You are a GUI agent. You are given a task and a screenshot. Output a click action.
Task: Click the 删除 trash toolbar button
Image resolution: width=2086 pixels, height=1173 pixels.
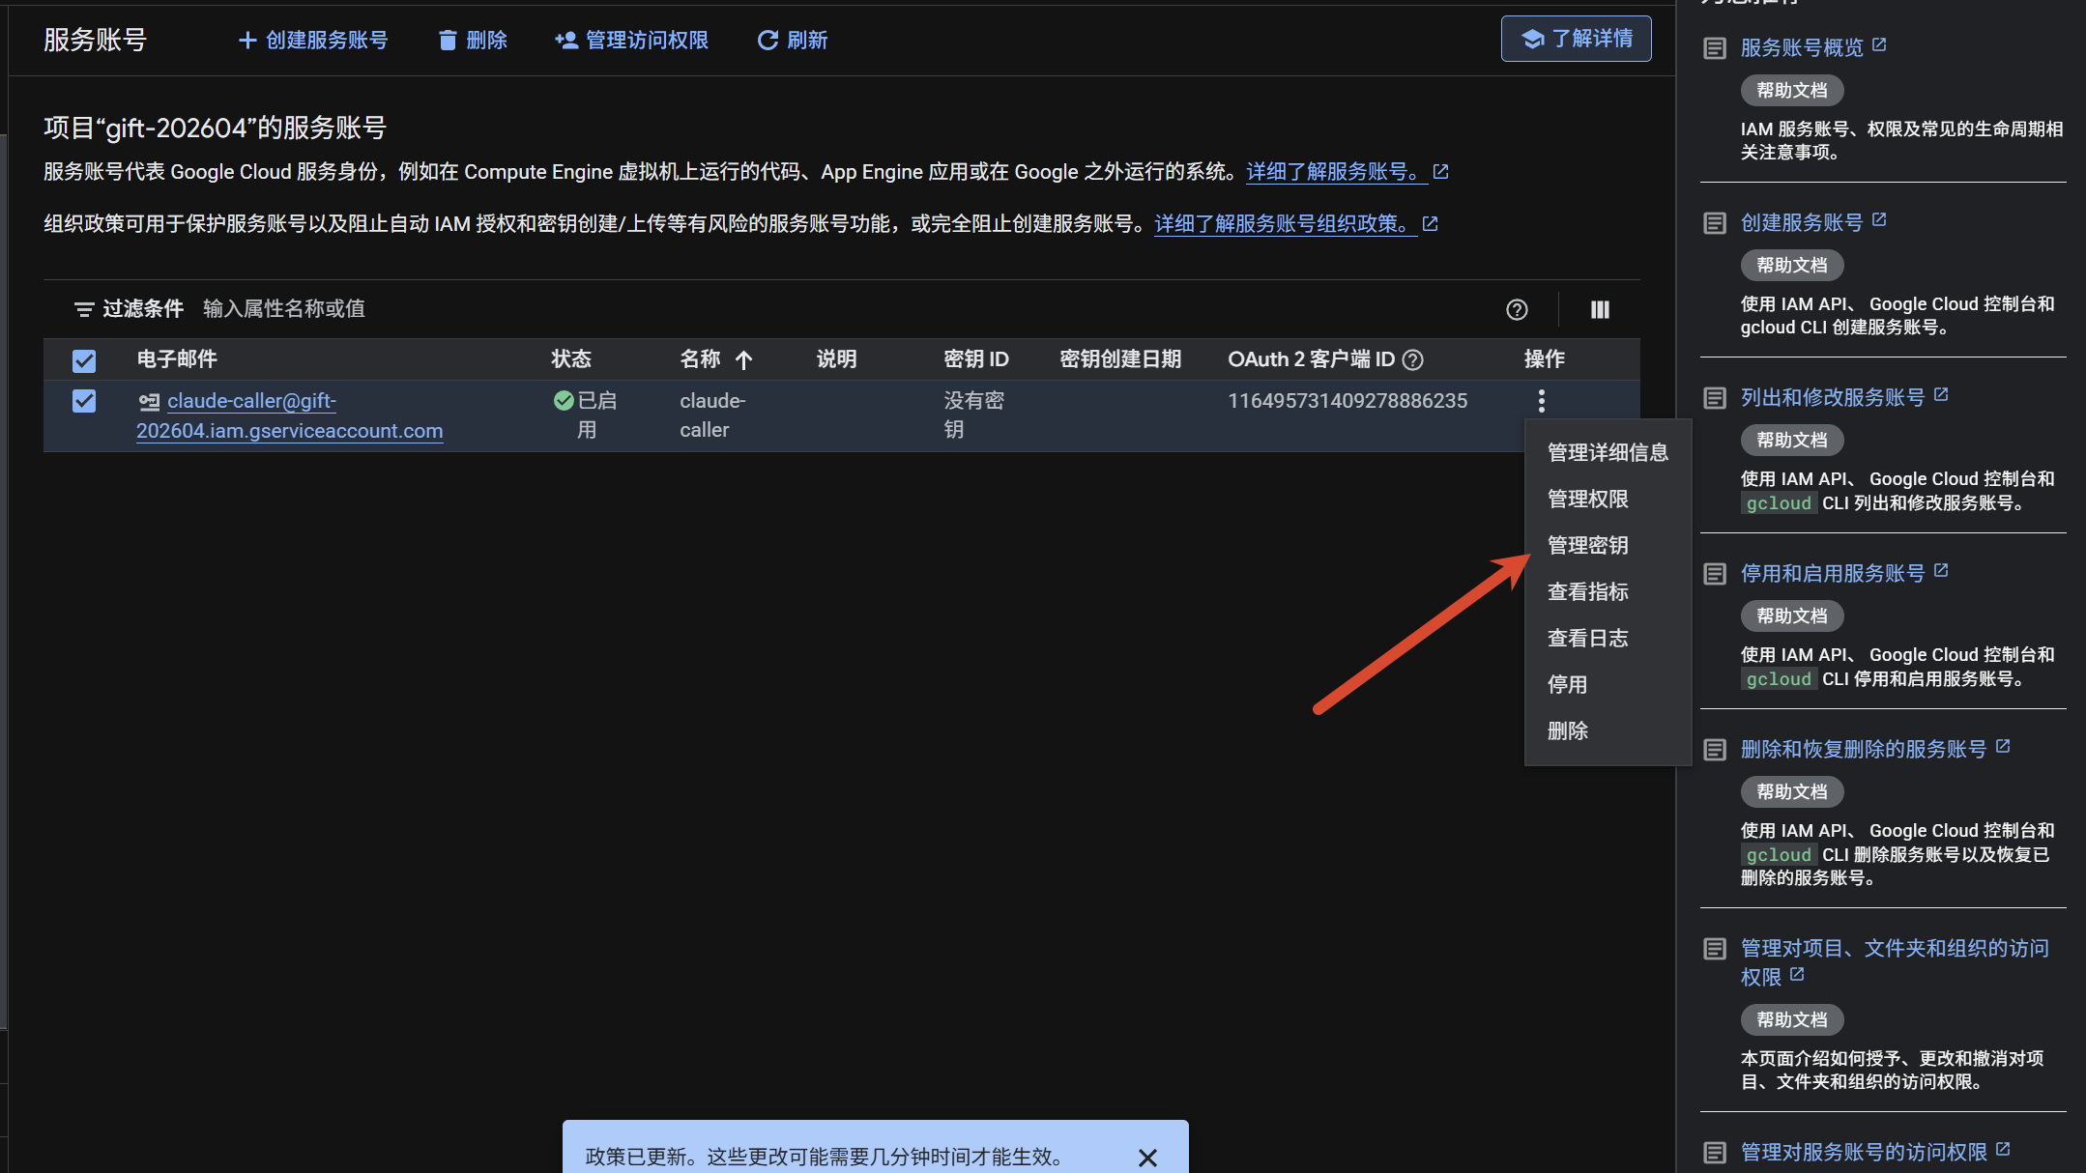point(473,40)
